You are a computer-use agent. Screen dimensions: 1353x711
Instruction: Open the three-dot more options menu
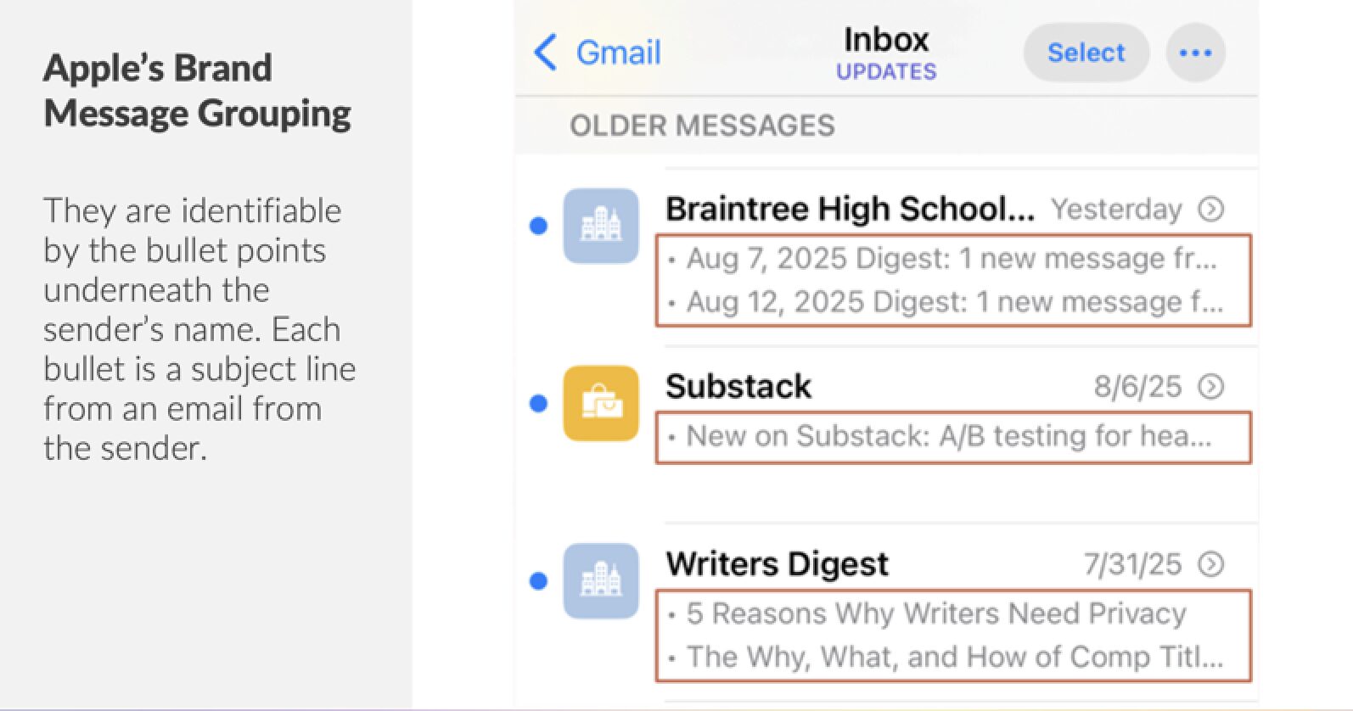coord(1195,53)
